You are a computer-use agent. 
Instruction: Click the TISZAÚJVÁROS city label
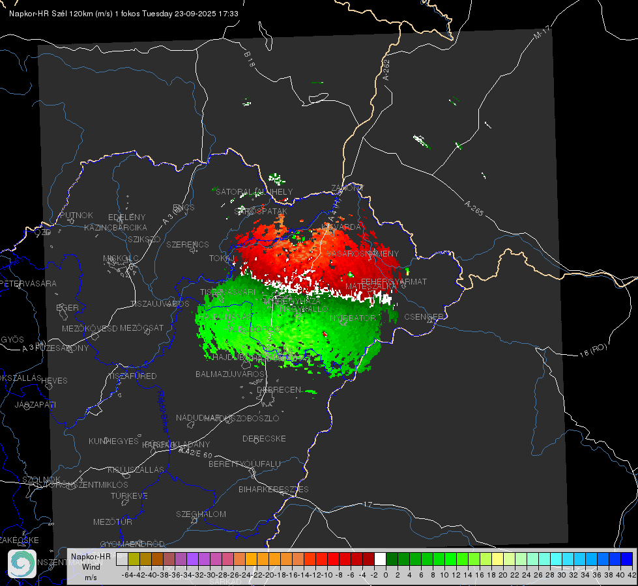(x=160, y=304)
